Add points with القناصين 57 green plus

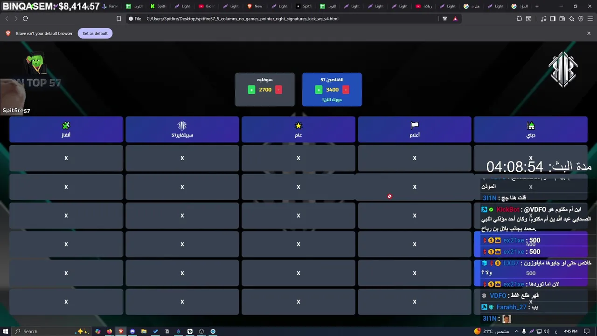(319, 90)
